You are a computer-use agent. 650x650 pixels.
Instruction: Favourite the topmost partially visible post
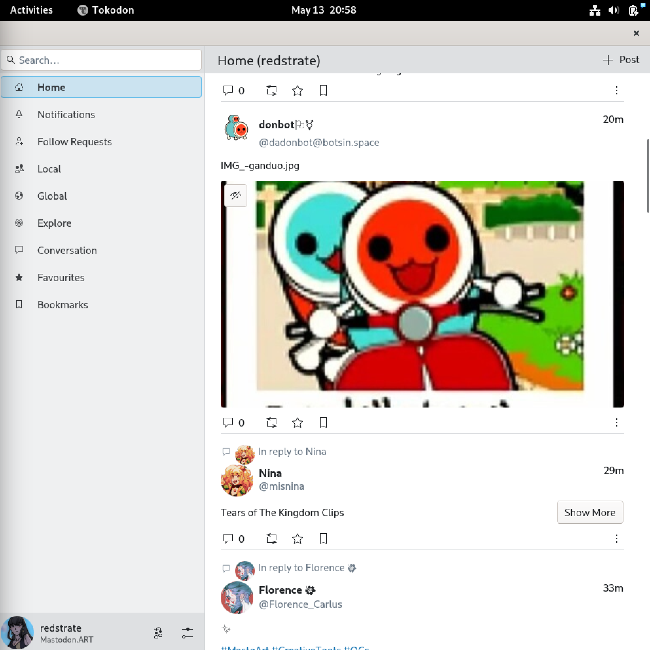tap(297, 90)
